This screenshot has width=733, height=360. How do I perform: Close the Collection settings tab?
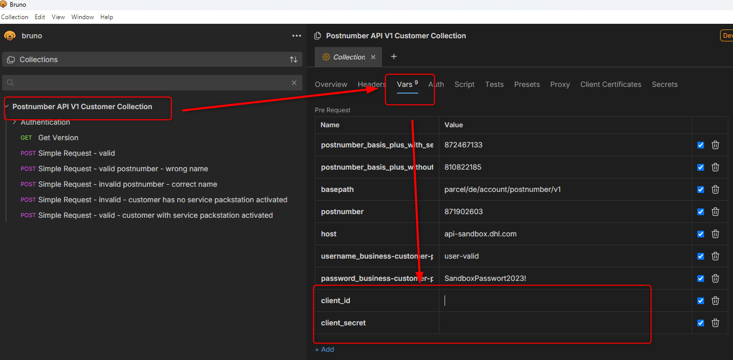click(373, 57)
